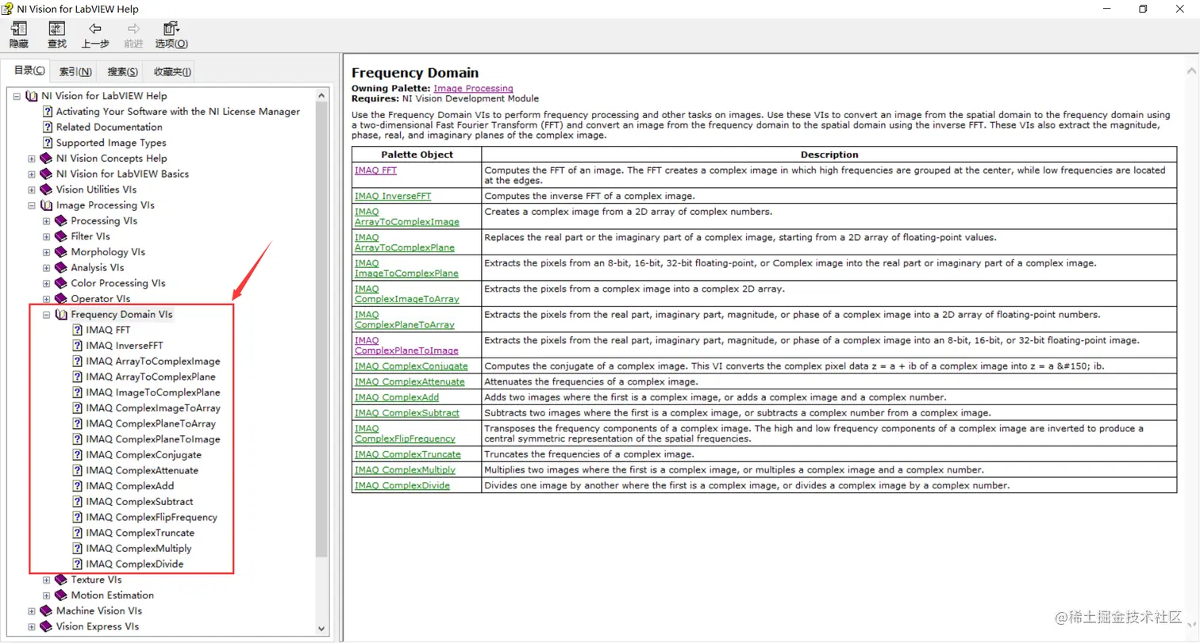Expand the Processing VIs node
The height and width of the screenshot is (643, 1200).
click(x=47, y=220)
